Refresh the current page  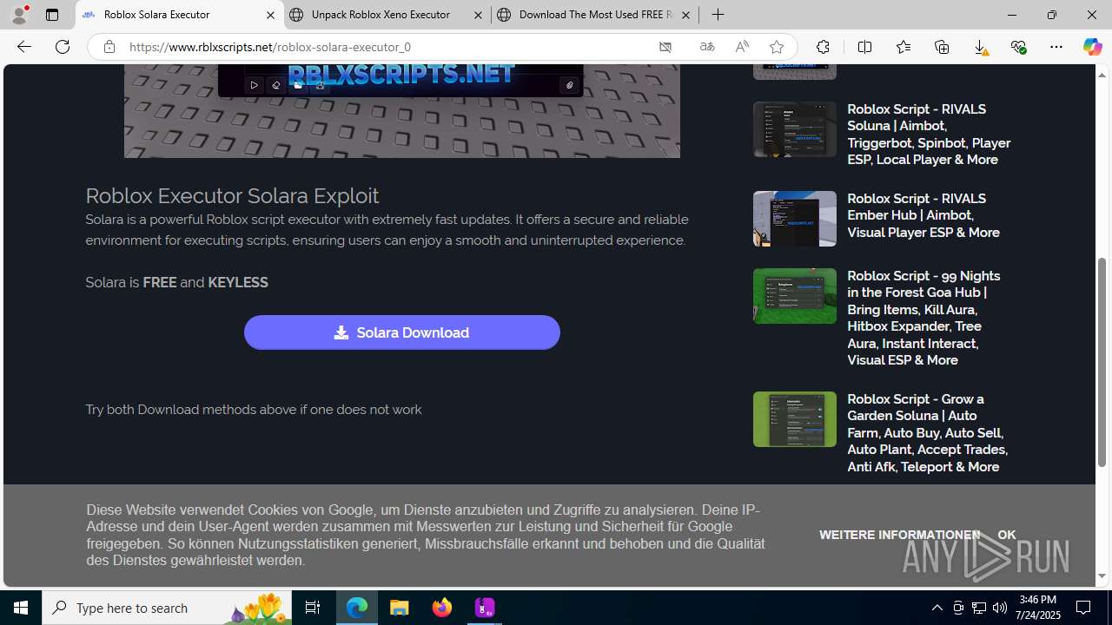point(63,47)
